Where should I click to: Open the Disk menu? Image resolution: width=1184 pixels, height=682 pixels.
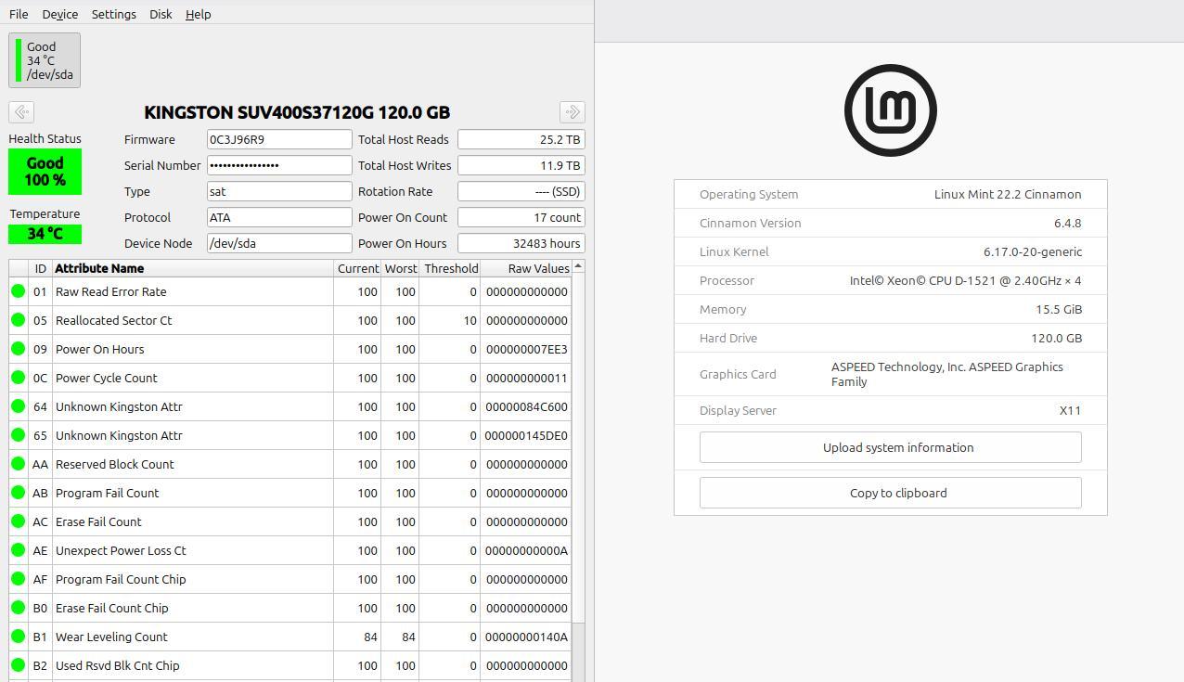pyautogui.click(x=161, y=14)
